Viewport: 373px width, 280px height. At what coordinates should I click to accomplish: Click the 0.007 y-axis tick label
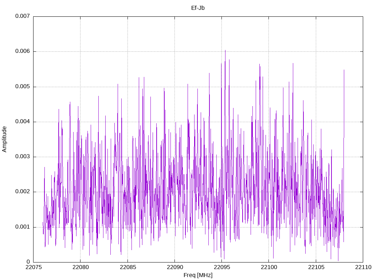coord(23,16)
